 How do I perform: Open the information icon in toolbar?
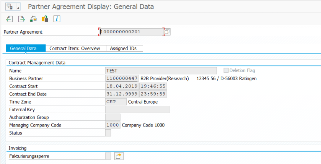[57, 19]
